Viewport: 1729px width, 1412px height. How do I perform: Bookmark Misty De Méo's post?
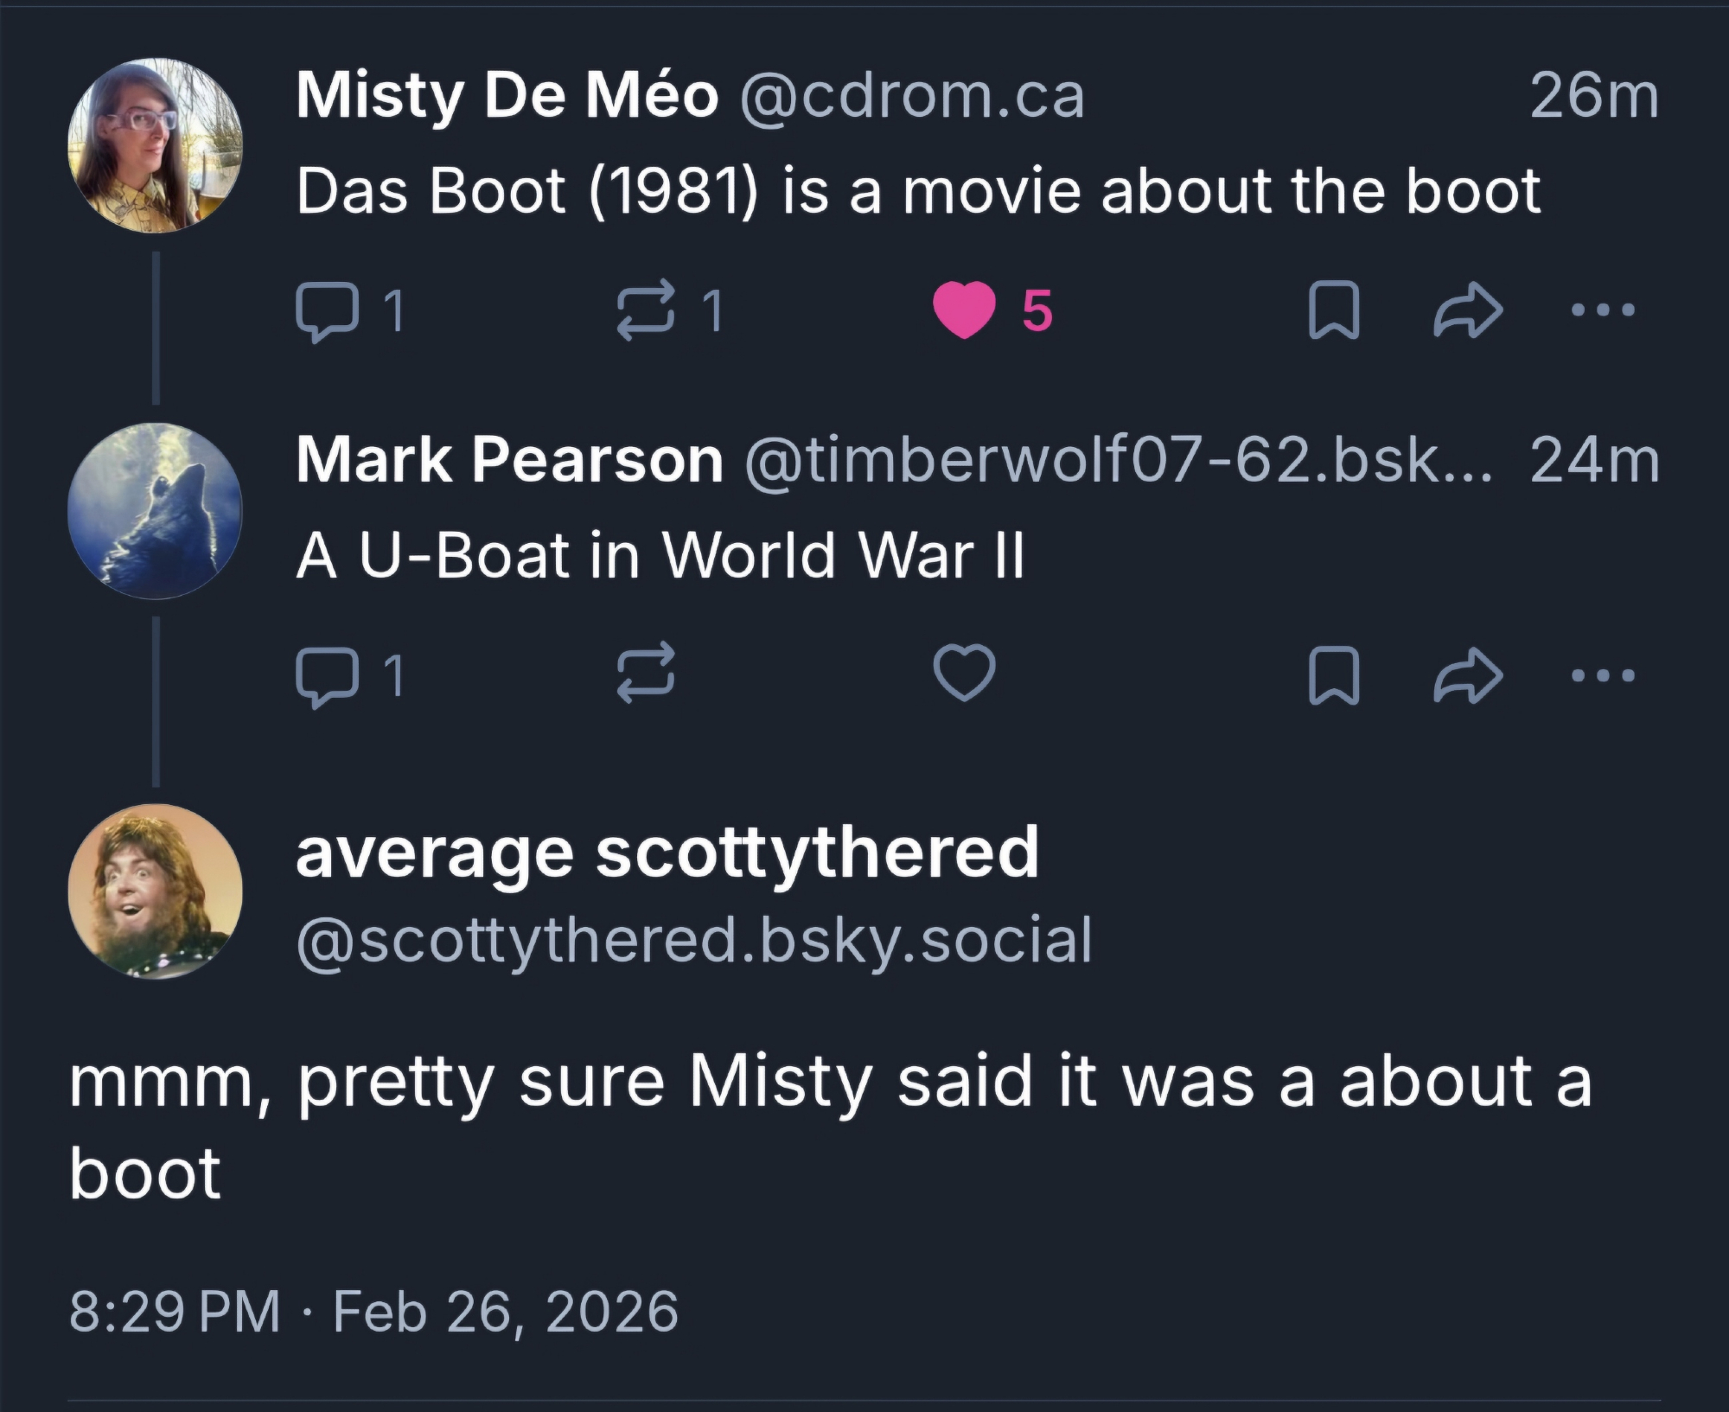point(1334,310)
